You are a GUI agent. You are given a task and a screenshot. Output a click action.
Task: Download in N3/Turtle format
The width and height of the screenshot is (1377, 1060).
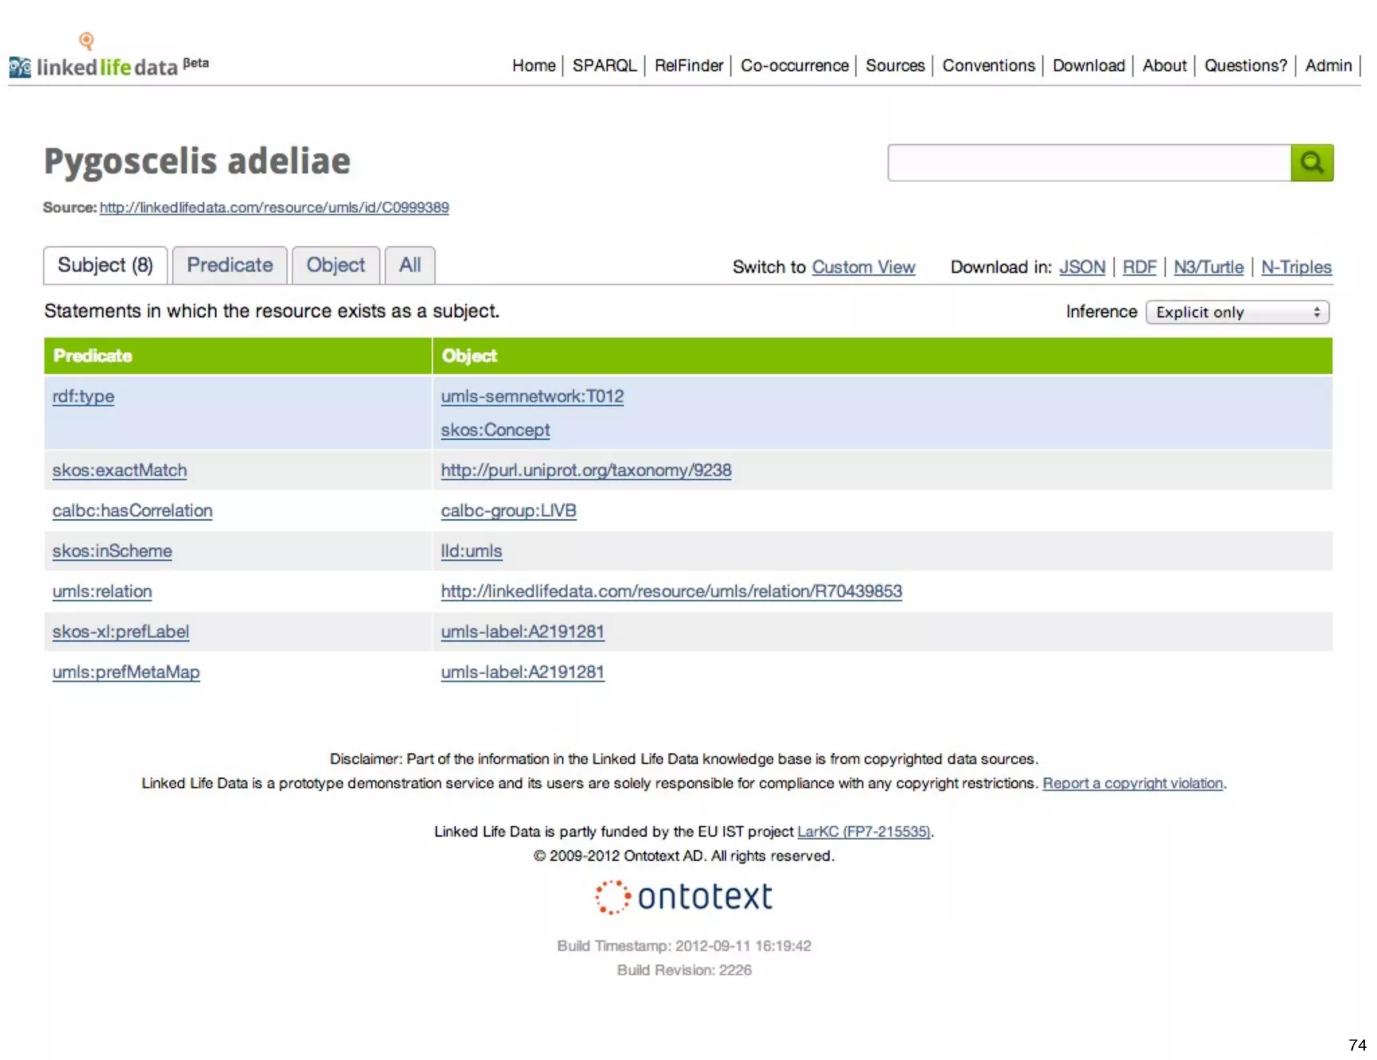click(1208, 267)
